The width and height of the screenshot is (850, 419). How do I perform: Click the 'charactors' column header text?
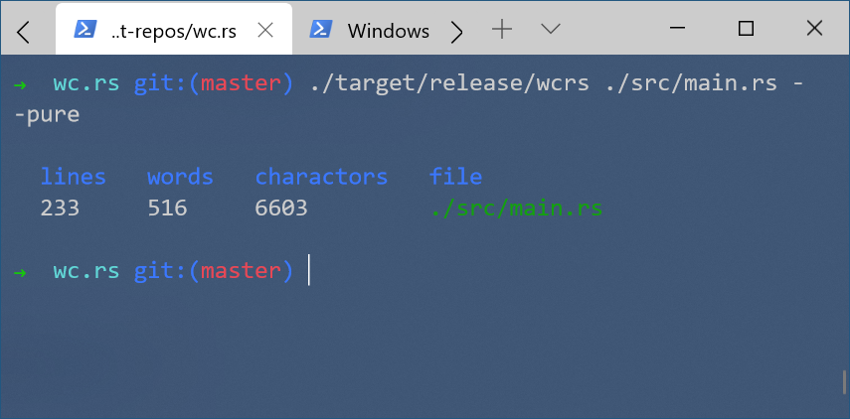[321, 177]
